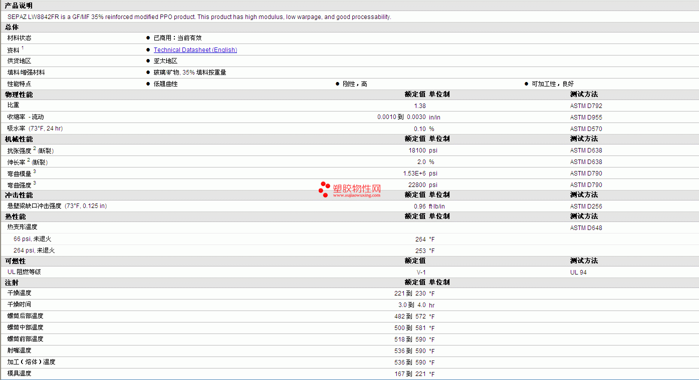The image size is (699, 380).
Task: Select the '抗张强度 (断裂)' row label
Action: (31, 150)
